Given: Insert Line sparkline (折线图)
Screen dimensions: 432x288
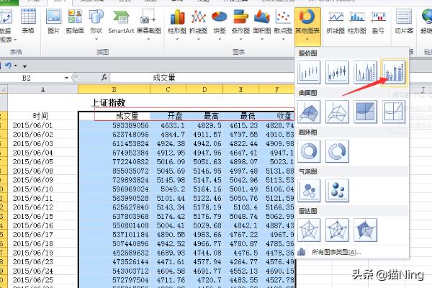Looking at the screenshot, I should click(x=336, y=22).
